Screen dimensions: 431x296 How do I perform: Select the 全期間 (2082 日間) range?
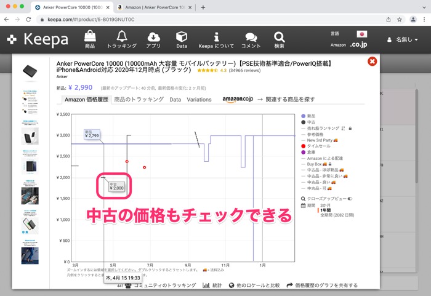point(337,215)
